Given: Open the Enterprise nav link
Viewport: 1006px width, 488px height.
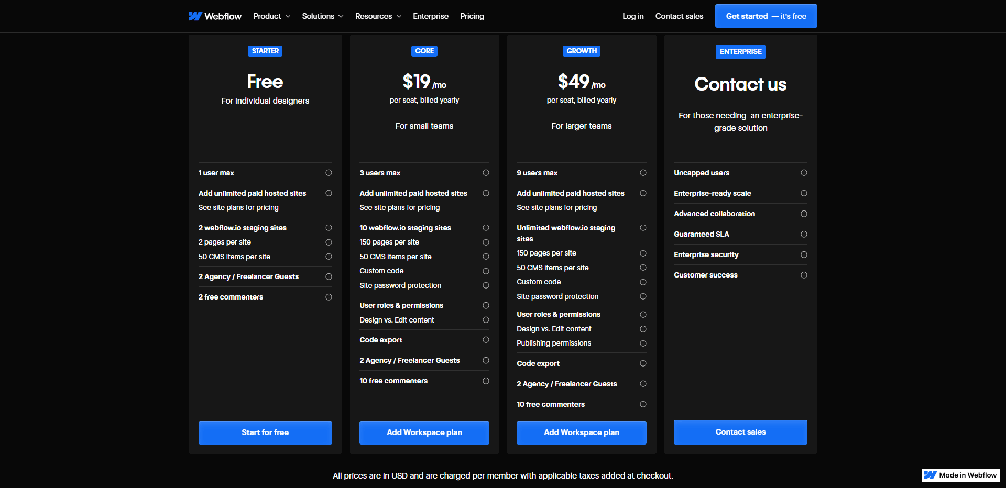Looking at the screenshot, I should click(431, 16).
